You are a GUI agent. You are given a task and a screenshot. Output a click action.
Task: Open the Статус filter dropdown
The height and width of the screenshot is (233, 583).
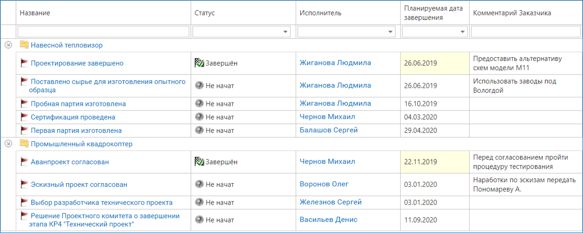click(285, 32)
